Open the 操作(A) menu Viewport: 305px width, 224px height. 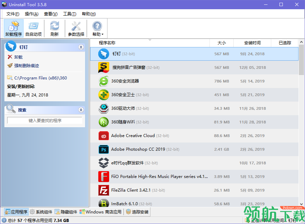(31, 14)
